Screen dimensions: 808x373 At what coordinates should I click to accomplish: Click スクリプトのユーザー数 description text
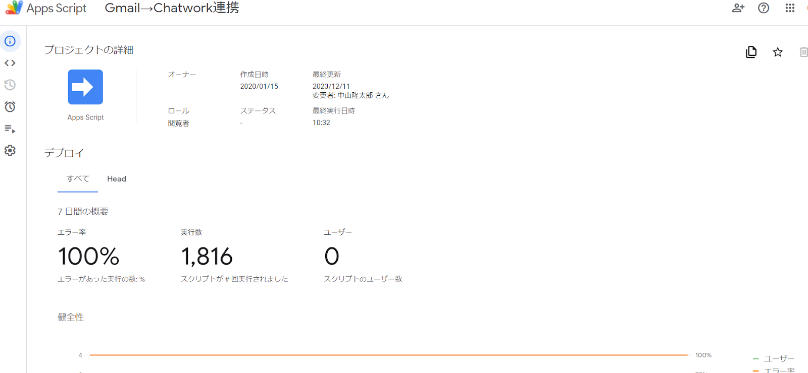click(363, 279)
